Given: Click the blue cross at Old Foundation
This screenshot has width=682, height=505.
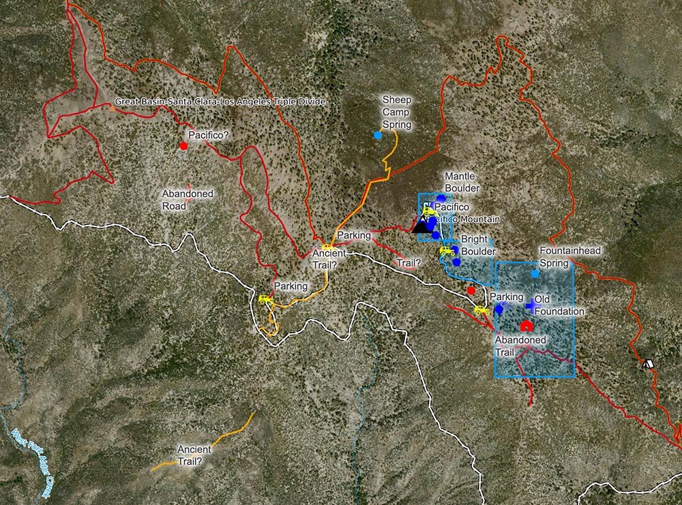Looking at the screenshot, I should (531, 305).
